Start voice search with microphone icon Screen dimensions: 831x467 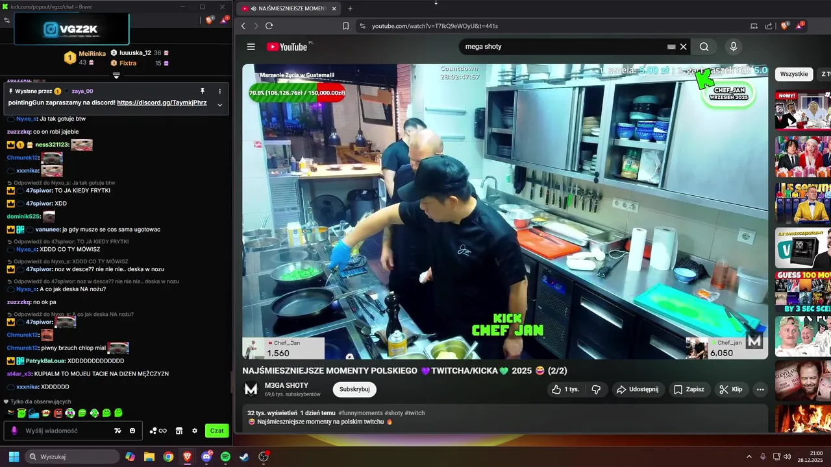tap(733, 47)
